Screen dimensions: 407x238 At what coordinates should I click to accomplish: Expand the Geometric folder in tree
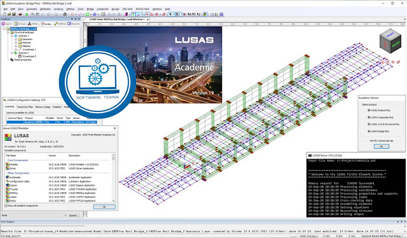click(16, 39)
